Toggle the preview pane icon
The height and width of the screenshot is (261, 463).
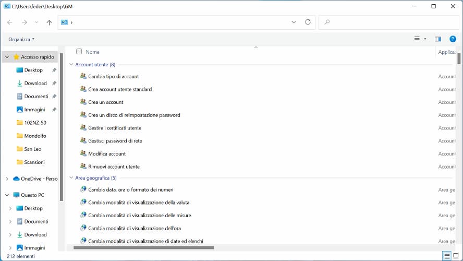pos(438,39)
